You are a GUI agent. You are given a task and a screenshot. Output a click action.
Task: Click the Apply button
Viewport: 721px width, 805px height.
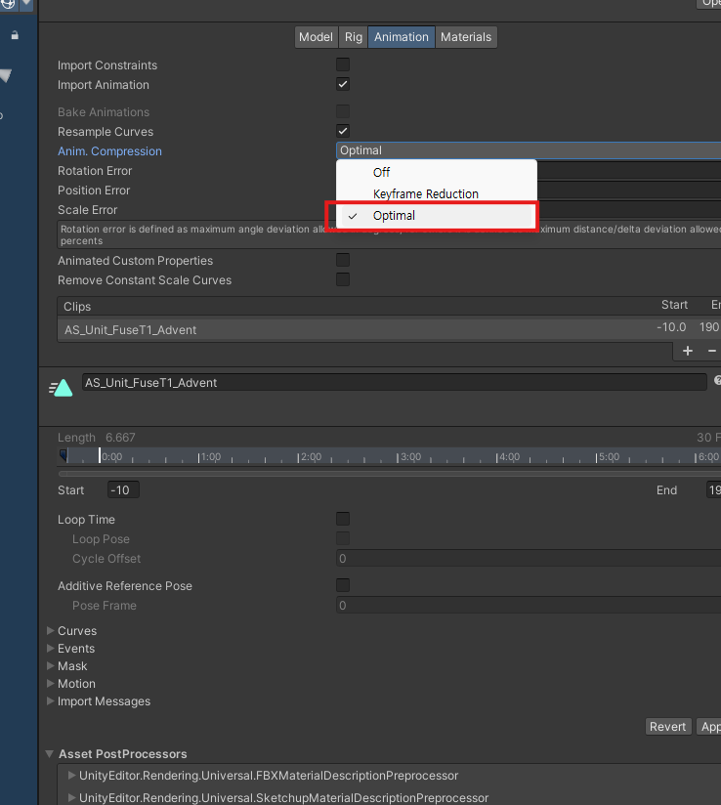(x=709, y=727)
